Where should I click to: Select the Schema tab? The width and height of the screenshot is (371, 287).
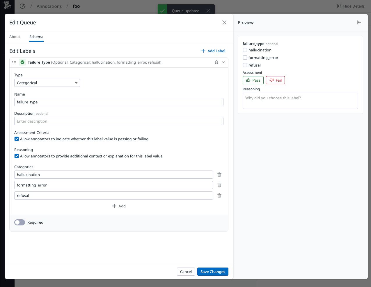(36, 37)
